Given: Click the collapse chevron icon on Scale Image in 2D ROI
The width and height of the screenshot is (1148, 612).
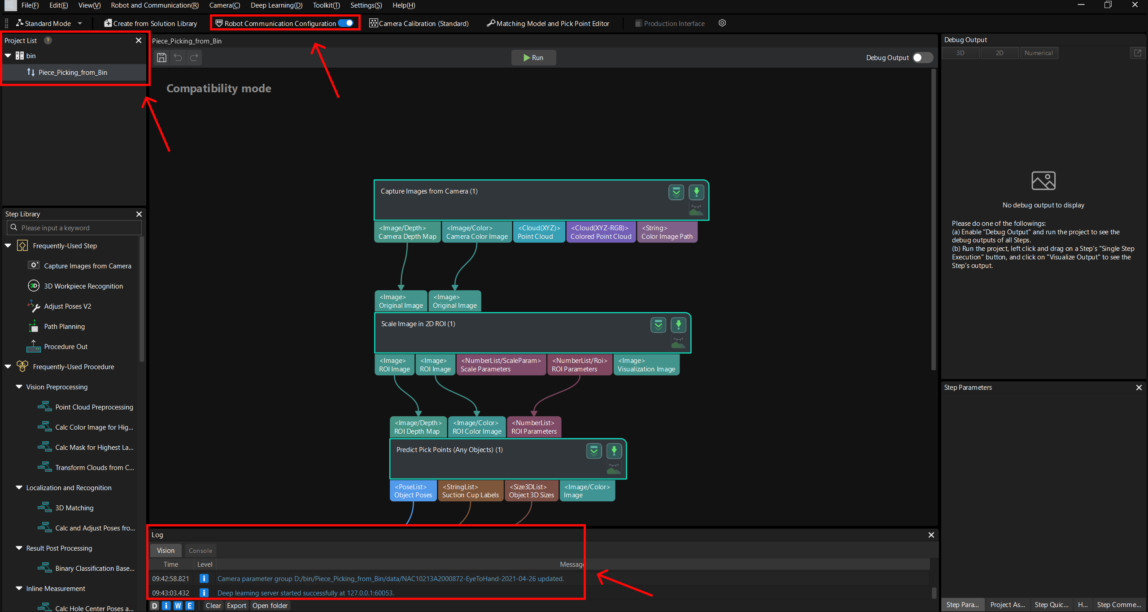Looking at the screenshot, I should click(x=658, y=325).
